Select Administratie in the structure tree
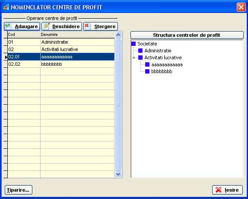The image size is (248, 199). coord(158,51)
